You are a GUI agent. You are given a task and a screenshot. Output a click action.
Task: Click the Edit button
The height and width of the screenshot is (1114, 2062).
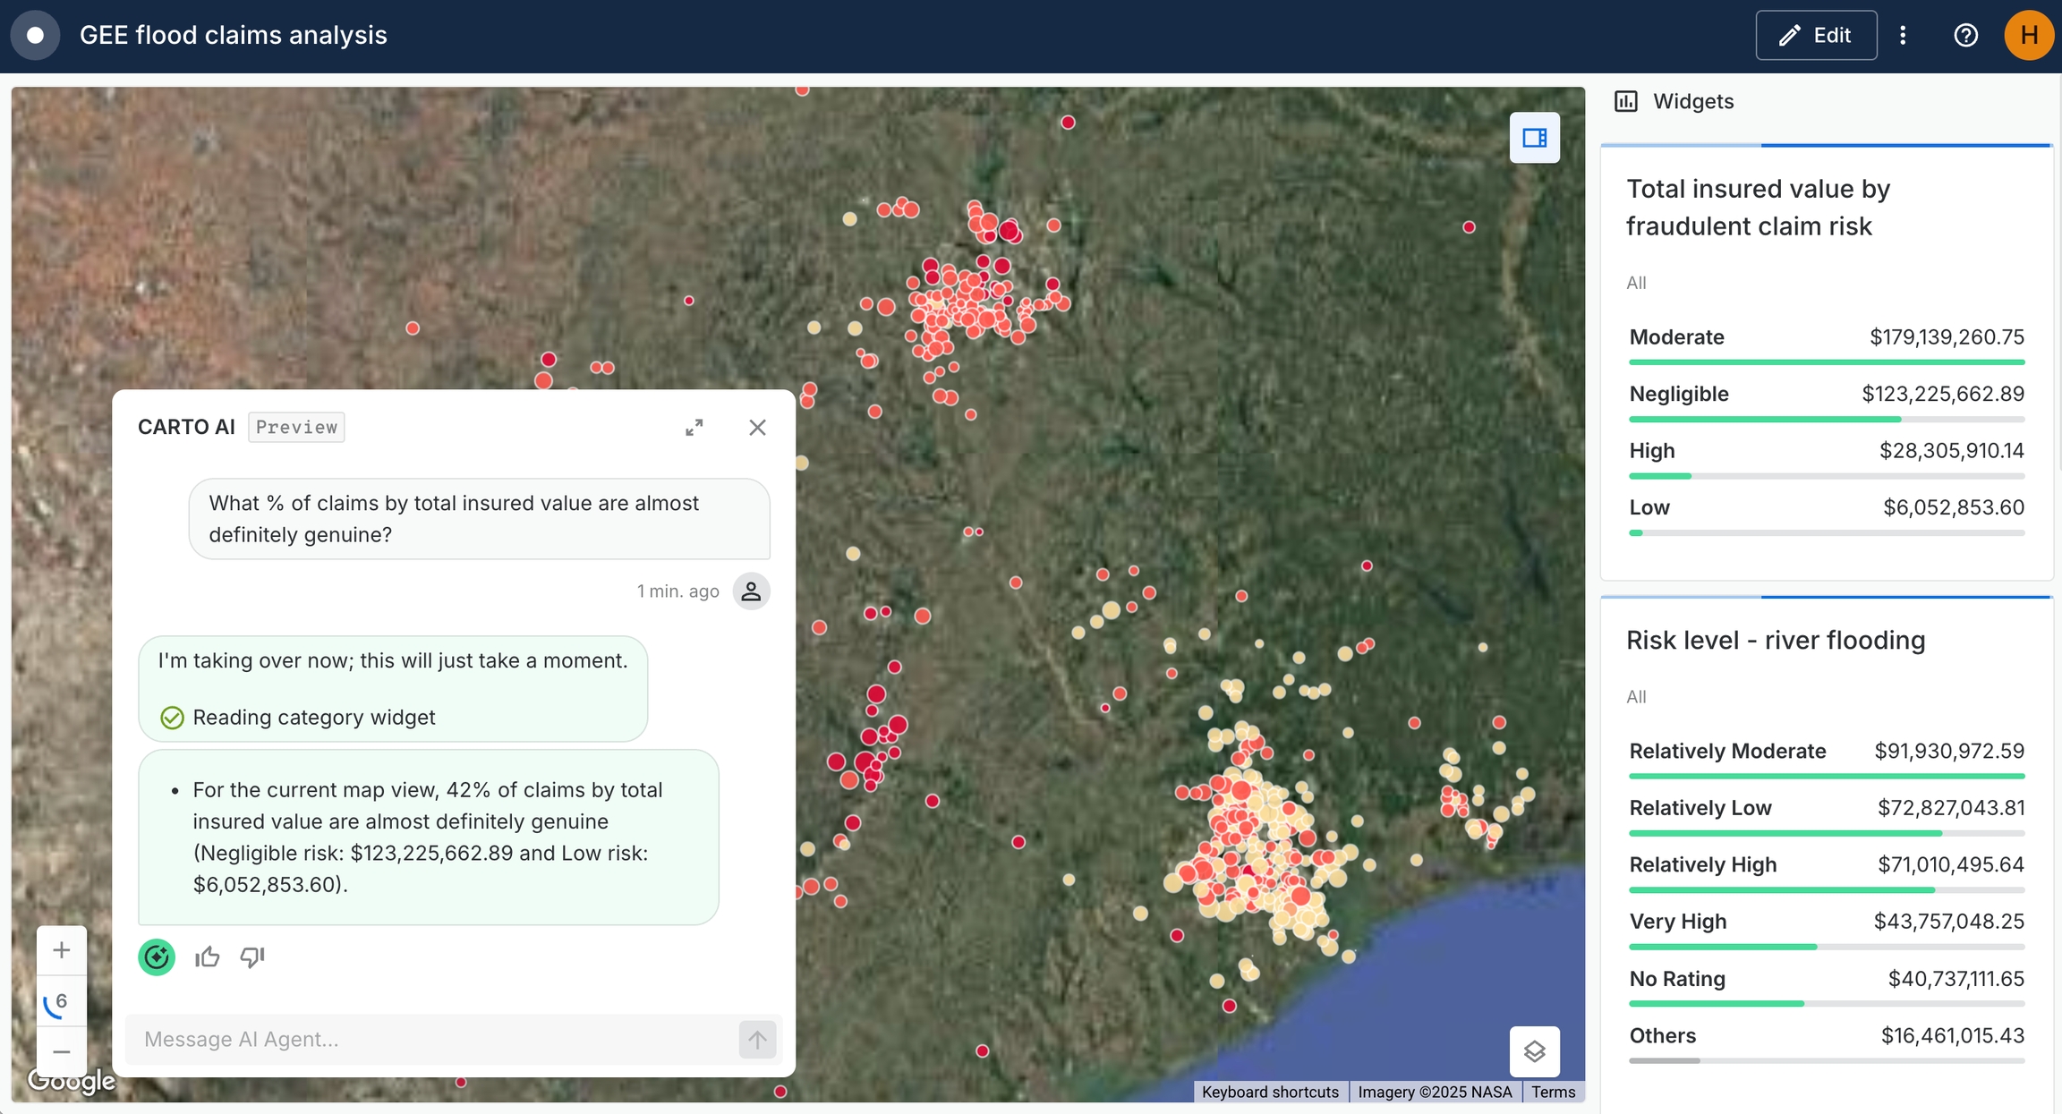point(1816,35)
